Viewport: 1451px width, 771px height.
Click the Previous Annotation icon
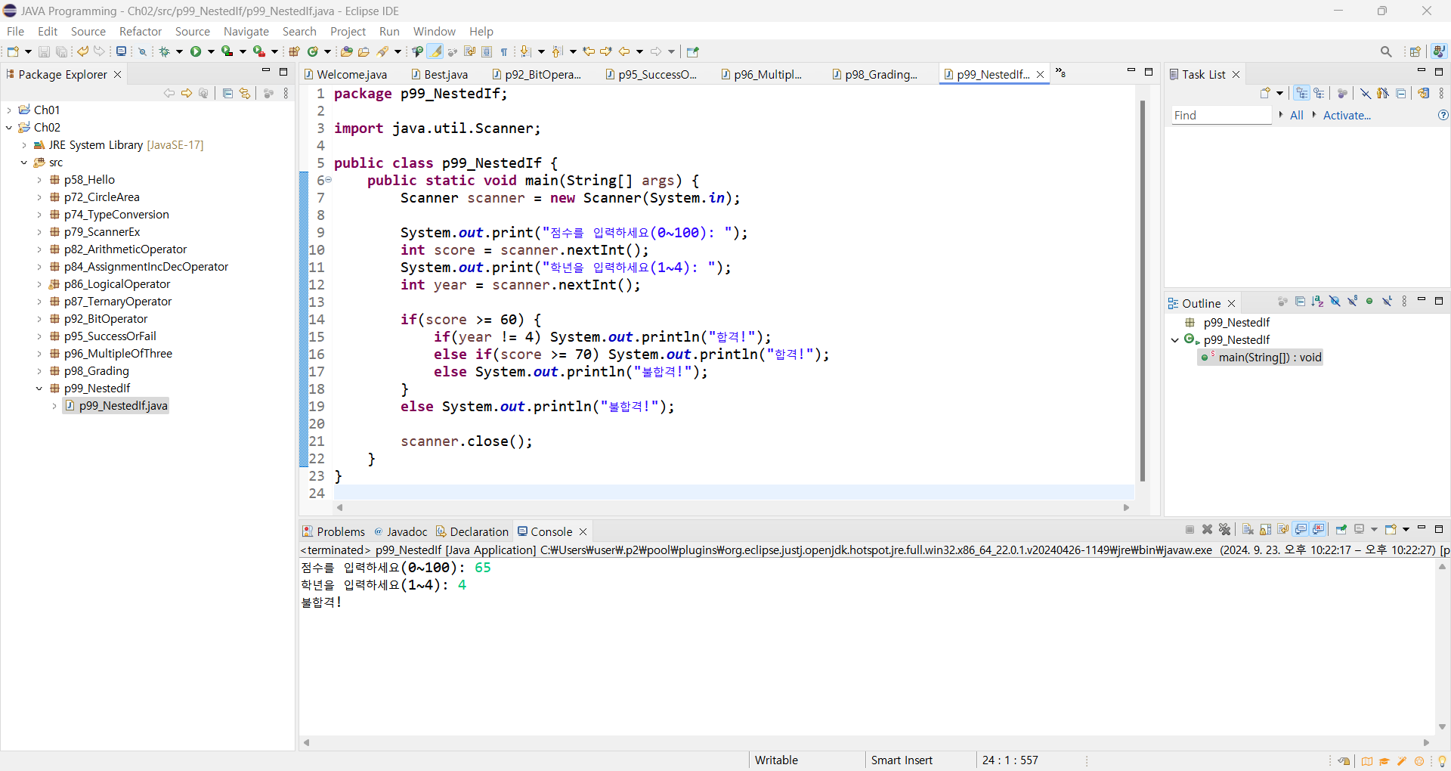point(558,51)
